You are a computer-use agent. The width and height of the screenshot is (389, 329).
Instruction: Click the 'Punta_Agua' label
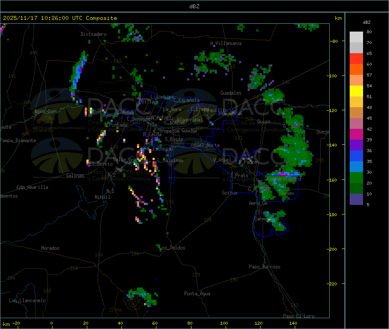point(197,294)
